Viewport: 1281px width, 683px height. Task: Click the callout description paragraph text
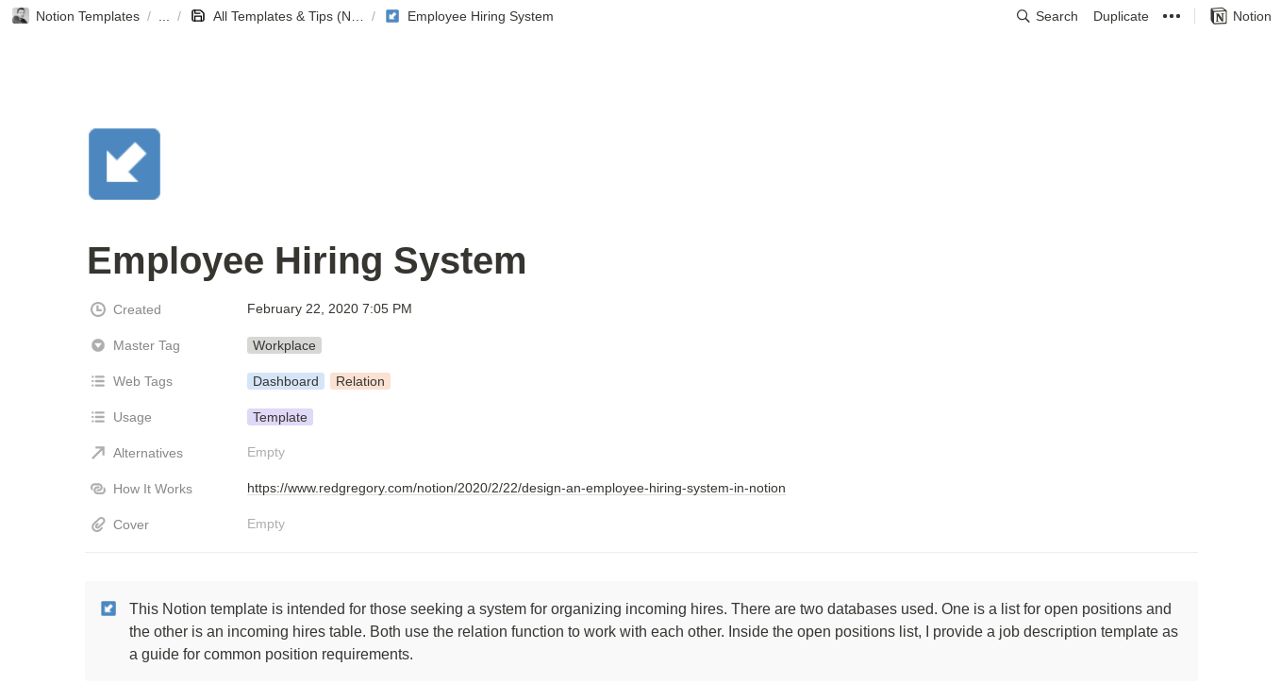(x=654, y=631)
